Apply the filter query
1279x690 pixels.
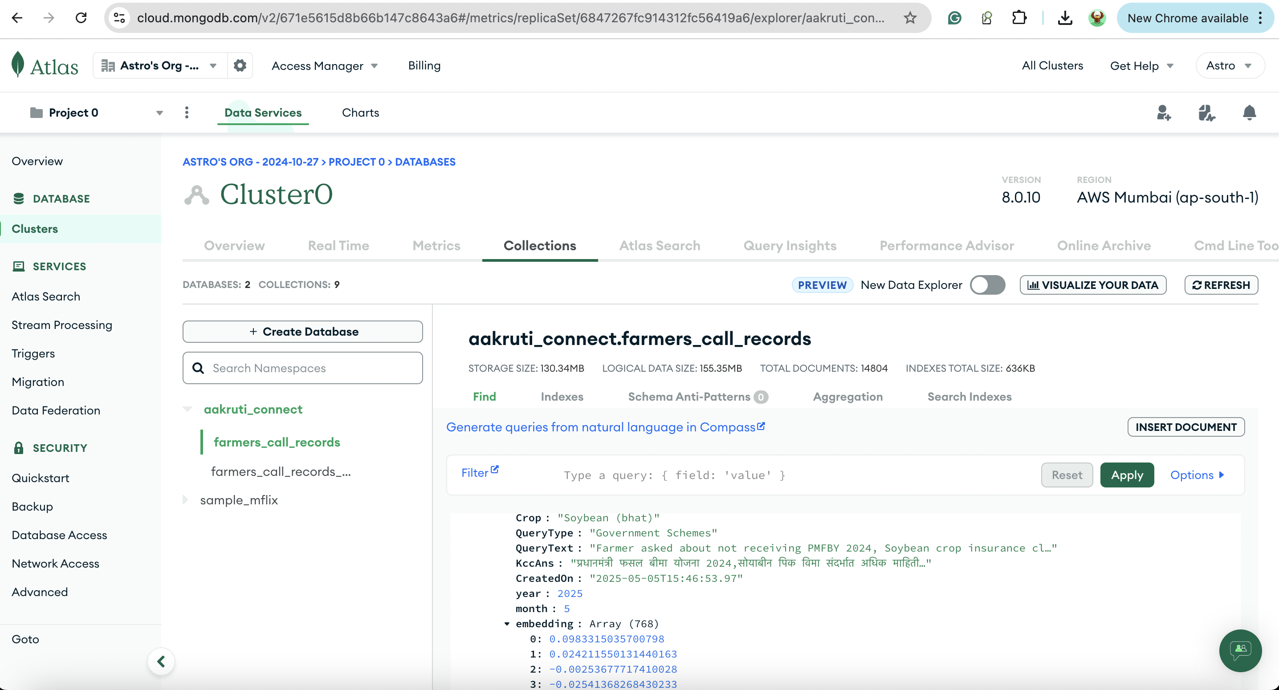[1127, 475]
